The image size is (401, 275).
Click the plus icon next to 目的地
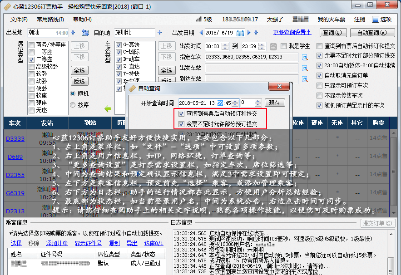[159, 33]
